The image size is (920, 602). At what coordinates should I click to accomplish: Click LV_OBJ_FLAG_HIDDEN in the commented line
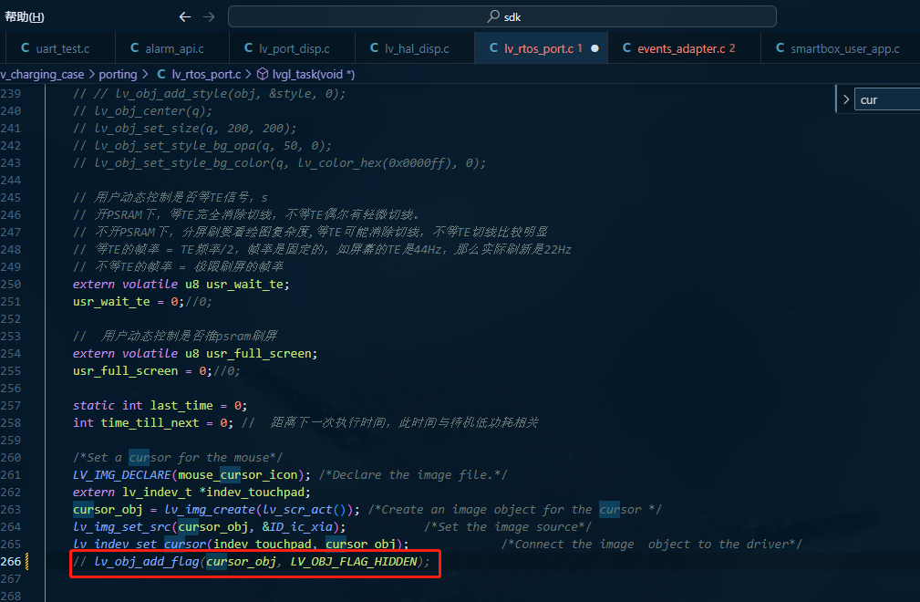[x=354, y=562]
